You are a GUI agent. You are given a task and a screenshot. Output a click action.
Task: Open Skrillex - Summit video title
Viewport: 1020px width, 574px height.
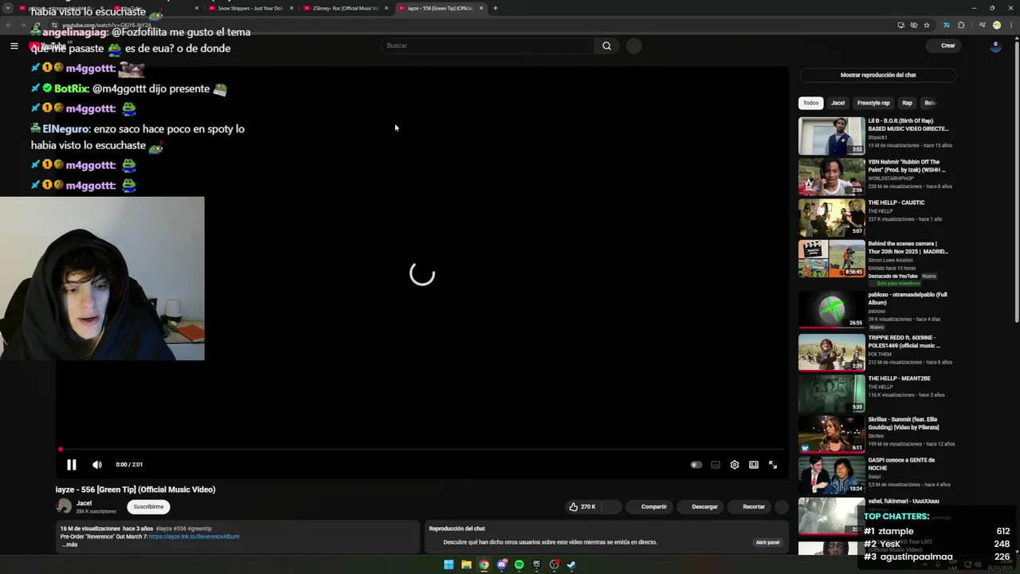[904, 423]
